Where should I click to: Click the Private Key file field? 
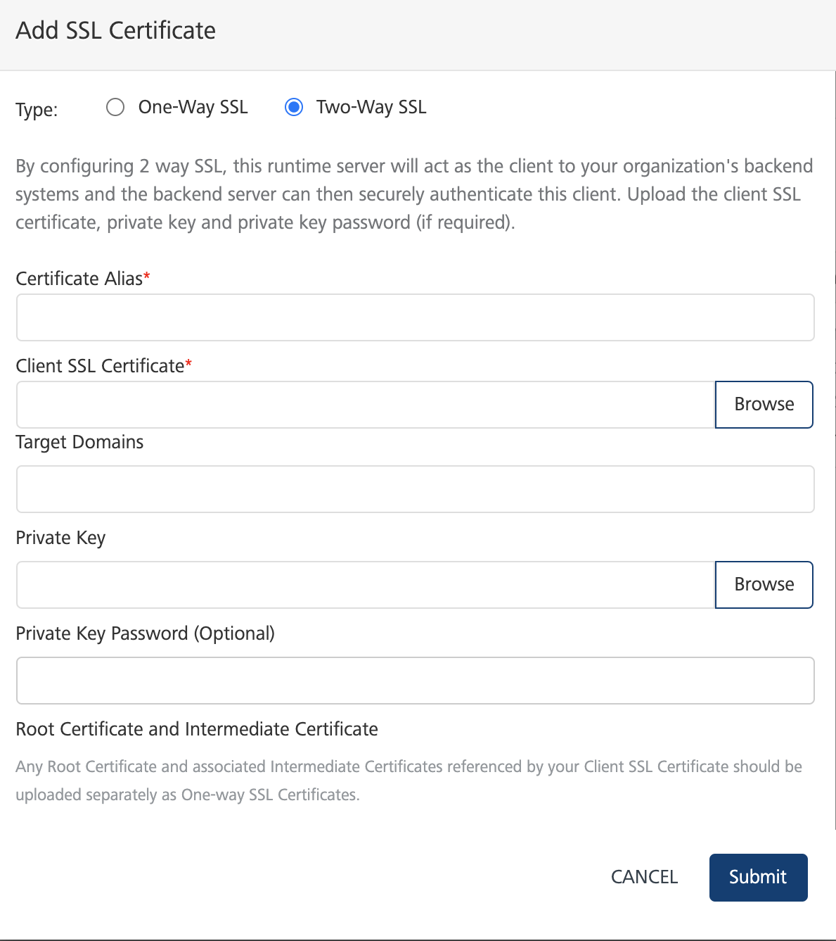[x=366, y=585]
